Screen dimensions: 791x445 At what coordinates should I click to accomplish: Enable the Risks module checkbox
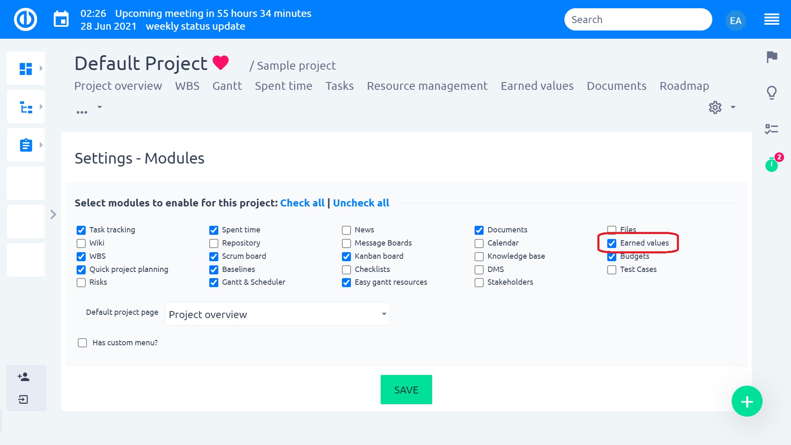(x=81, y=283)
